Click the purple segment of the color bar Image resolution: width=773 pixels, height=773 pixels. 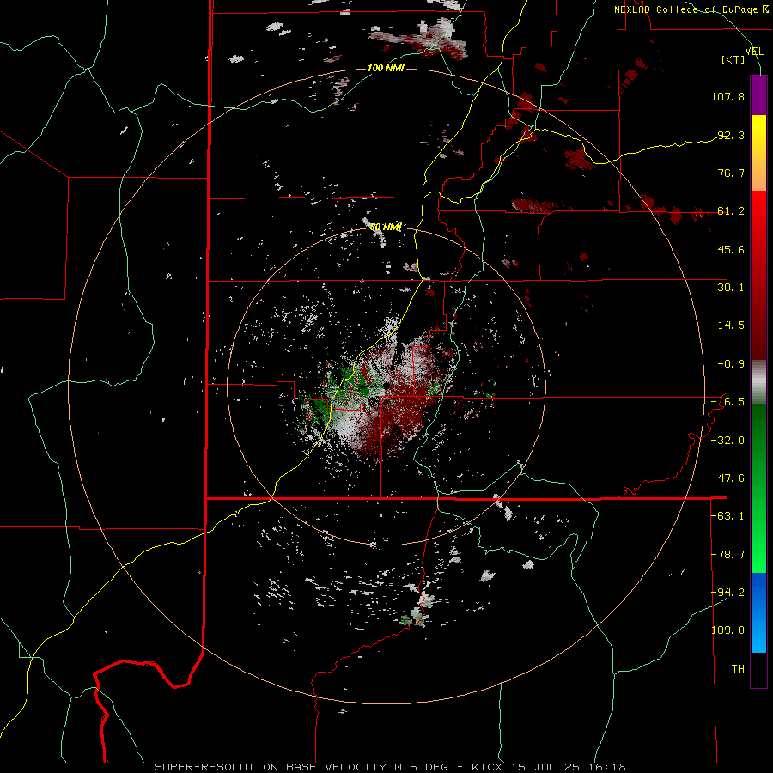coord(758,95)
